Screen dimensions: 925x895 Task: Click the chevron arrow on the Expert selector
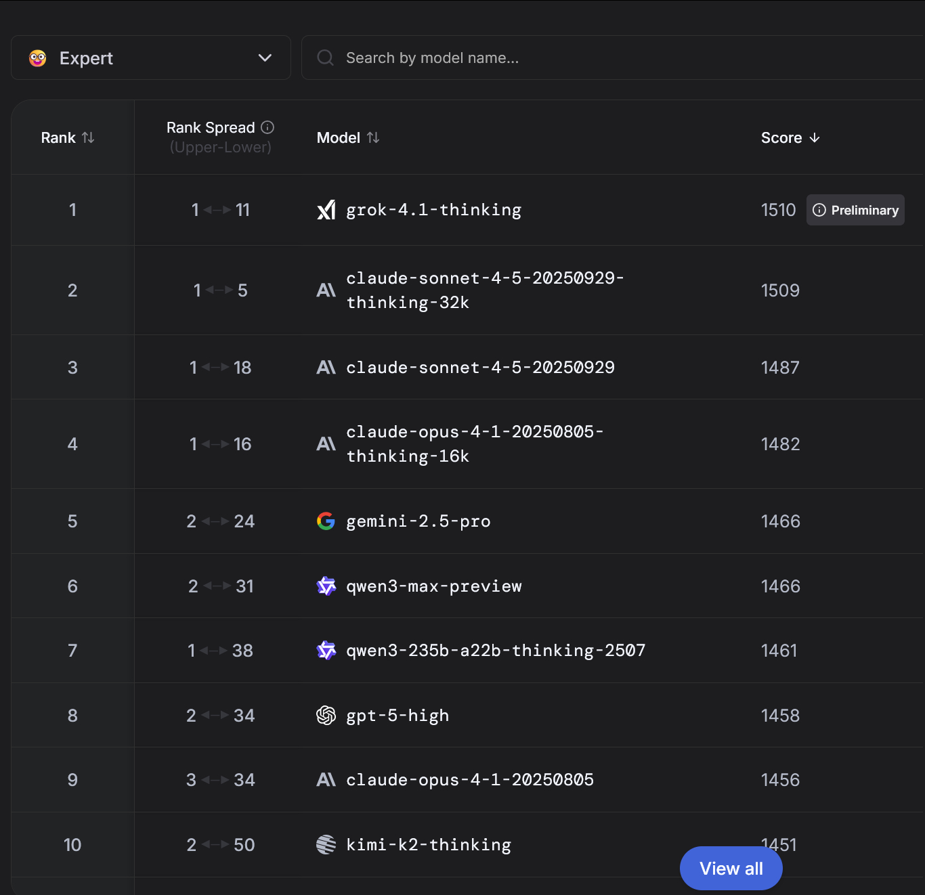click(x=265, y=58)
